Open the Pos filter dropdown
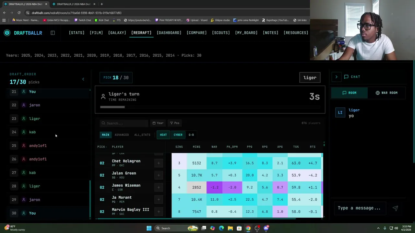This screenshot has height=233, width=415. click(175, 123)
